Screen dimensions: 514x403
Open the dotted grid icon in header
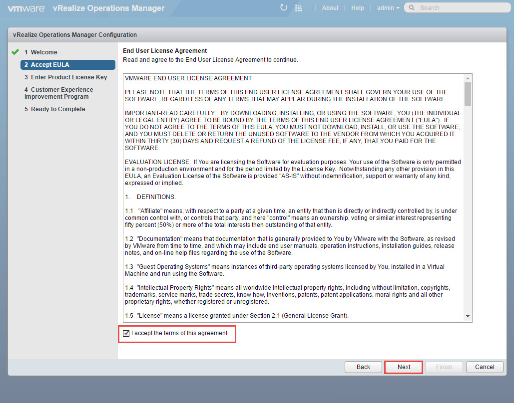pyautogui.click(x=299, y=8)
